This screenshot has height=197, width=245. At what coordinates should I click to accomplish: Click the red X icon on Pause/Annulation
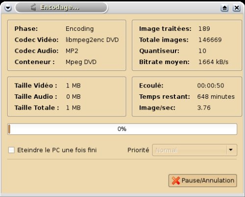coord(176,180)
